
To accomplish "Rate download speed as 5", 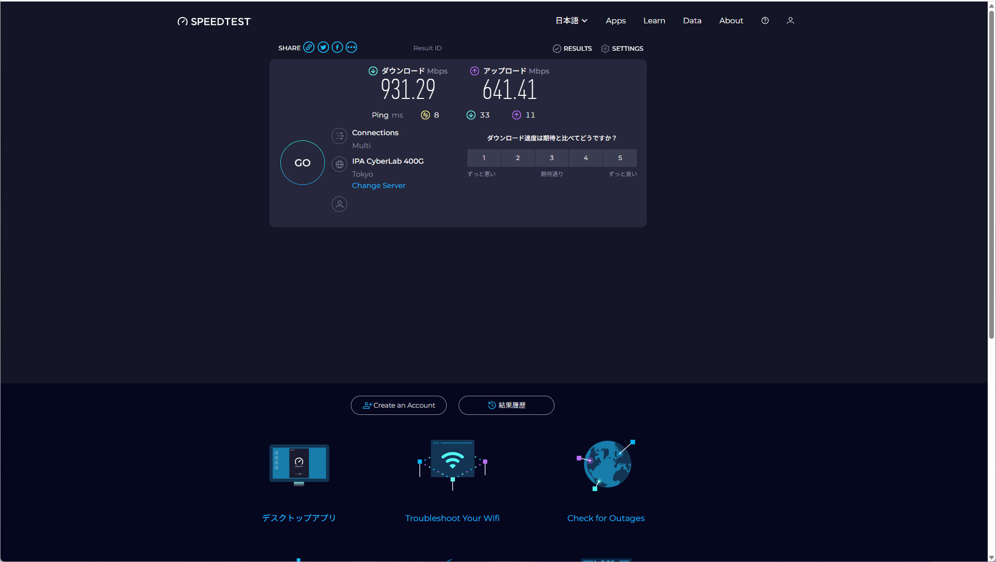I will click(620, 158).
